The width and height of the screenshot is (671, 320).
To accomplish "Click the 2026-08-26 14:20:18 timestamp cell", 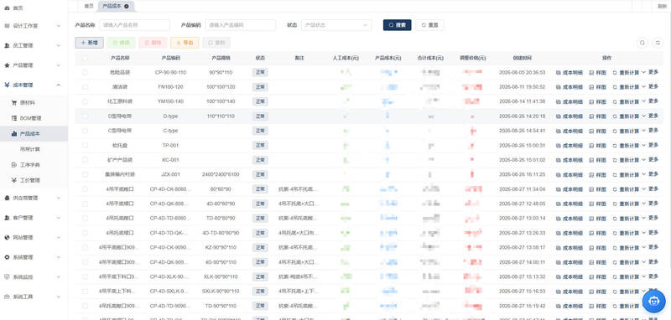I will click(x=522, y=116).
